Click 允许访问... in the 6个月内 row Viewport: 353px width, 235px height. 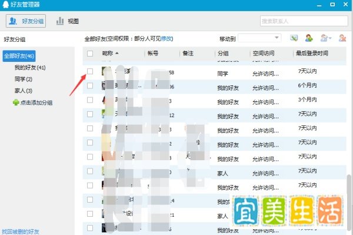coord(265,88)
